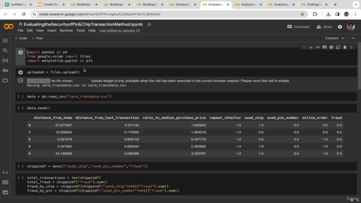This screenshot has height=203, width=361.
Task: Open editor settings gear in cell toolbar
Action: (x=331, y=47)
